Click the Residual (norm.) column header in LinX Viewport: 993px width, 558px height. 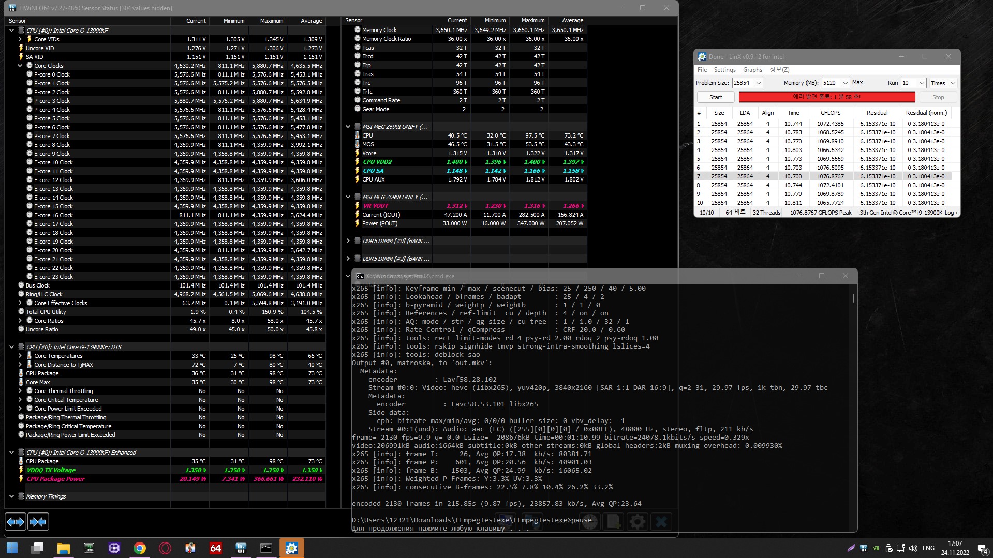[926, 113]
